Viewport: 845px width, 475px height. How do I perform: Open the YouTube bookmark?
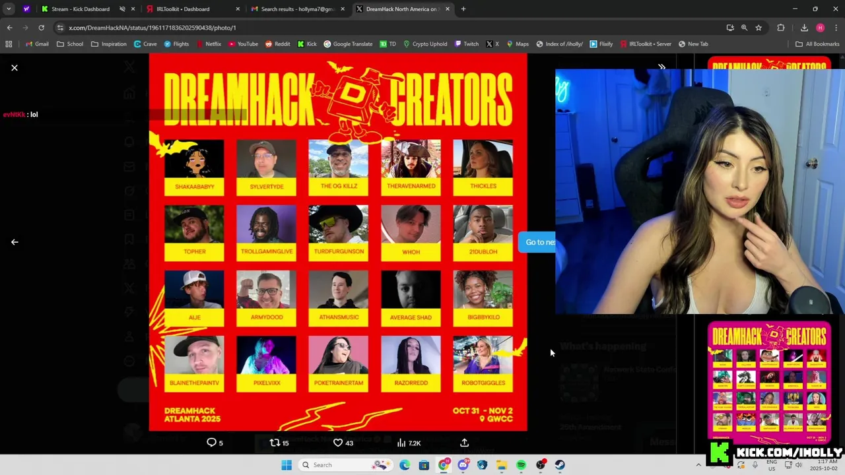click(x=243, y=44)
